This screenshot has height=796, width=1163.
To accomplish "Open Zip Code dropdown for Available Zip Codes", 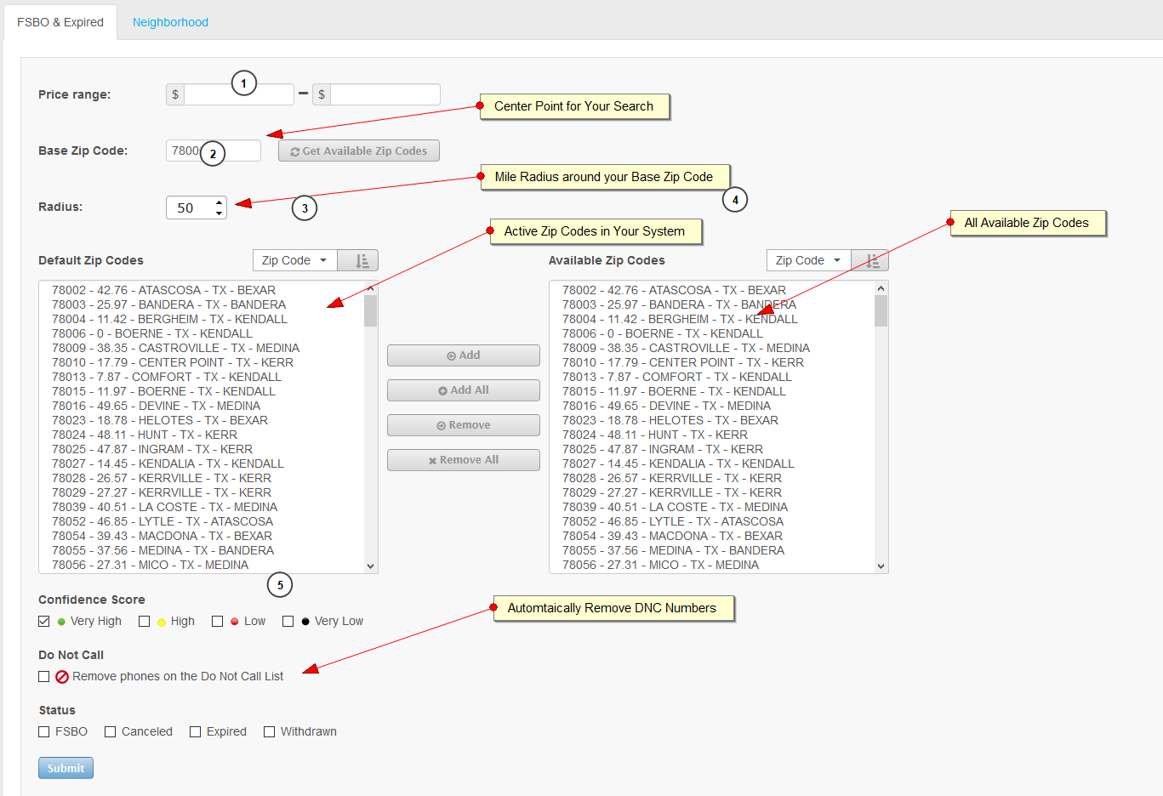I will [807, 260].
